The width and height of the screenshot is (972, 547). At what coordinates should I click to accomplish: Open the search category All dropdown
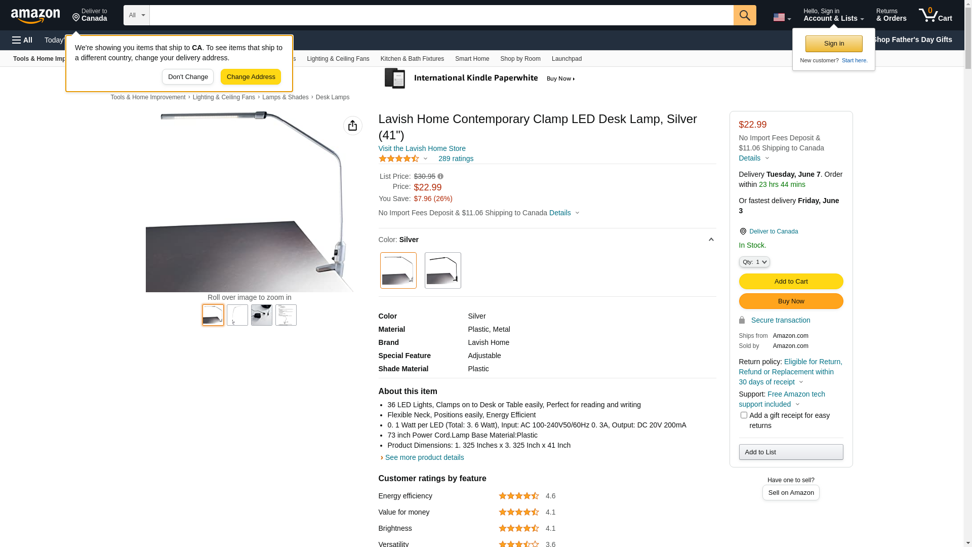pos(136,15)
